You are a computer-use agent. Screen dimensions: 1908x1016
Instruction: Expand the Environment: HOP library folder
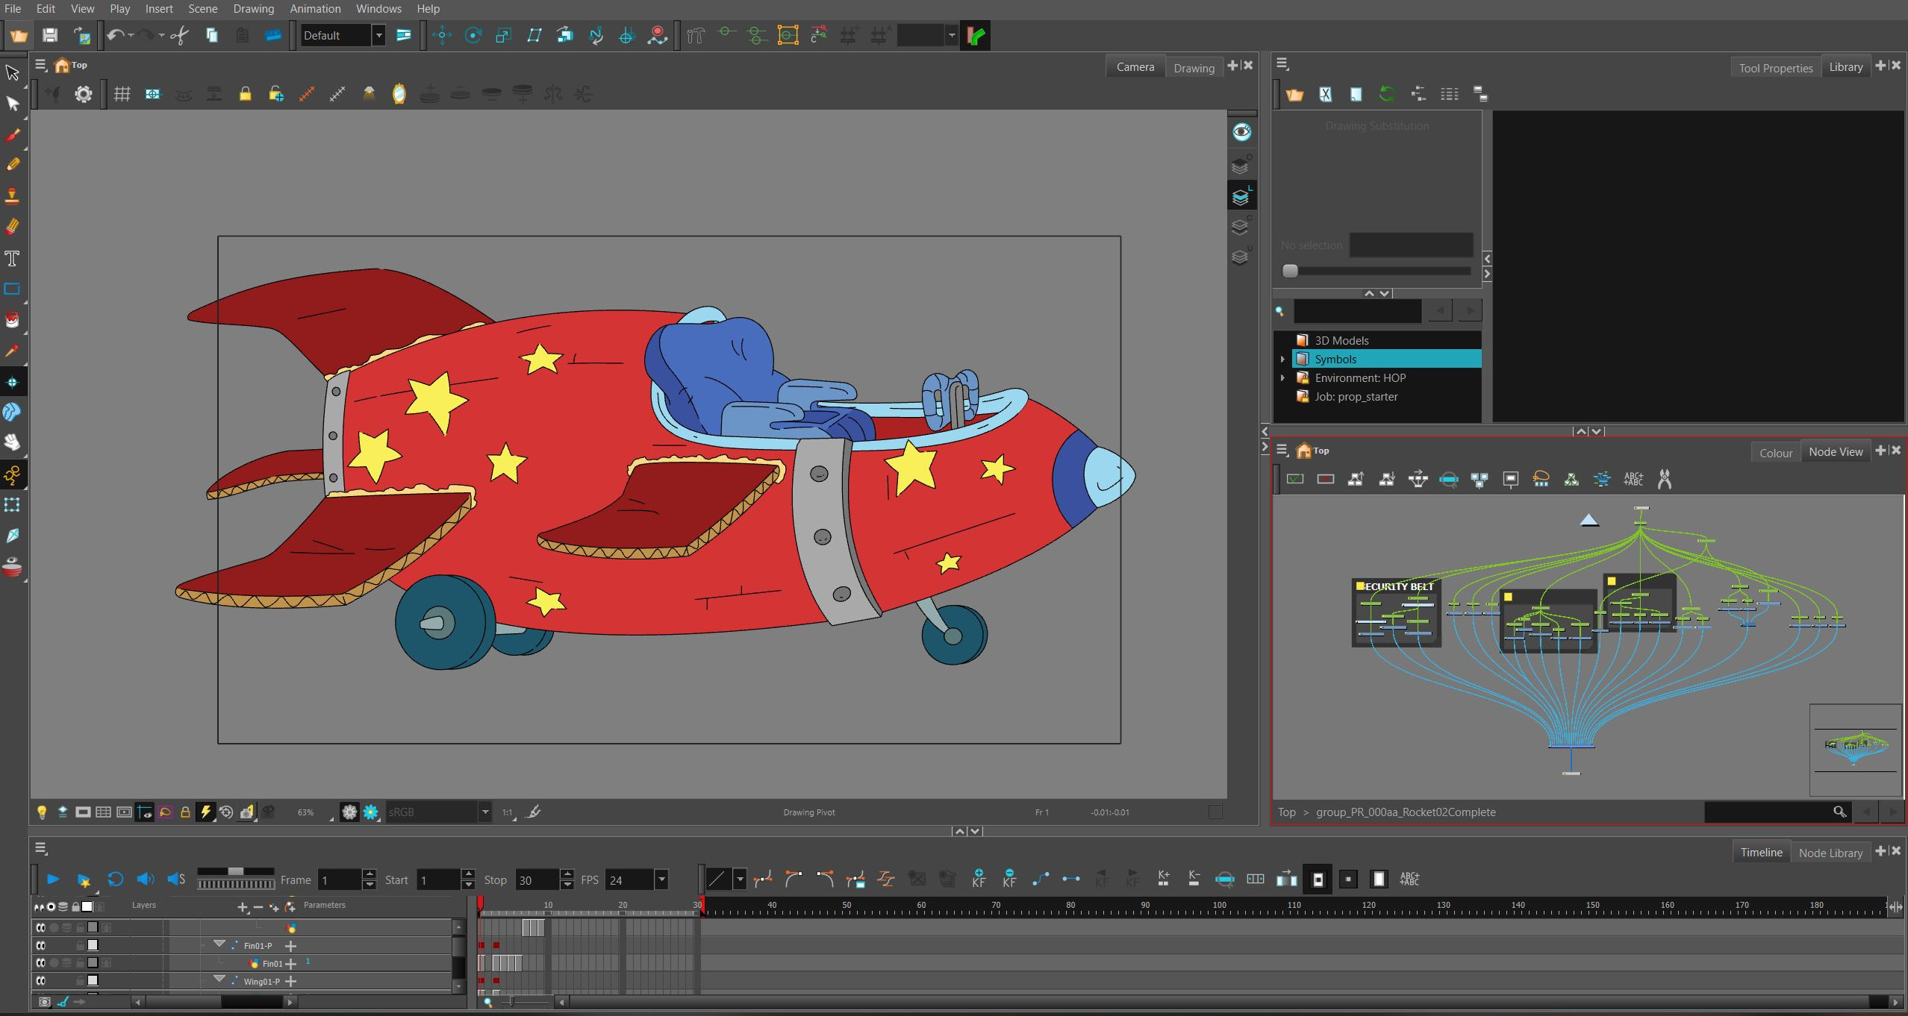1282,377
